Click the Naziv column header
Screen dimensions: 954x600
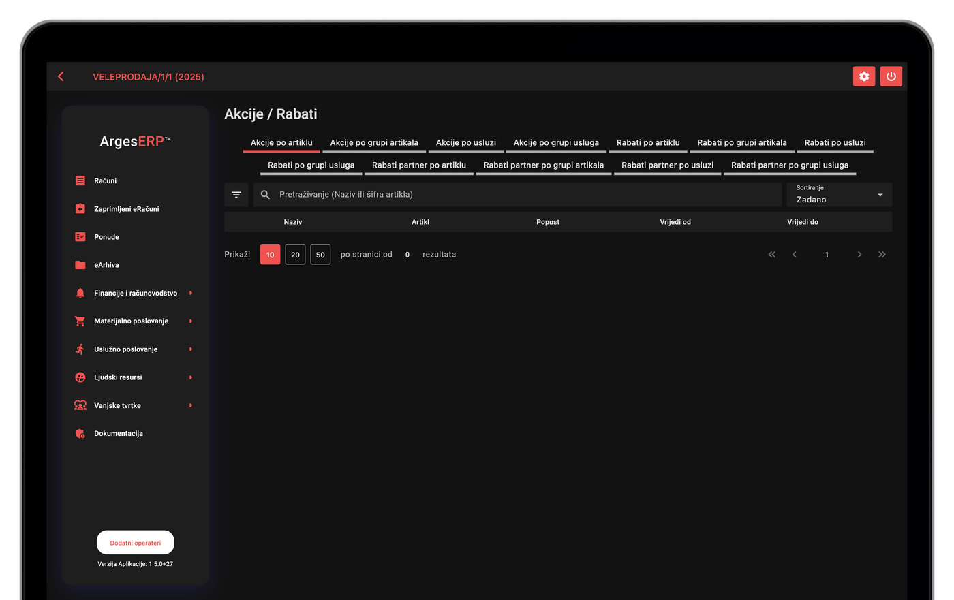(293, 222)
